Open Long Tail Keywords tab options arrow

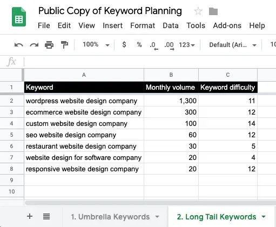264,217
